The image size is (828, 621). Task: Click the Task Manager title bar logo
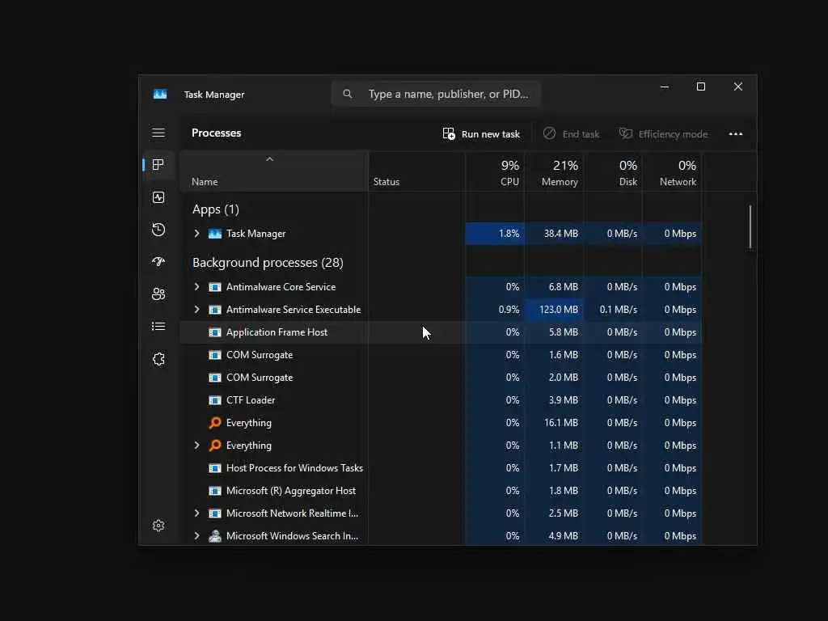[x=160, y=94]
